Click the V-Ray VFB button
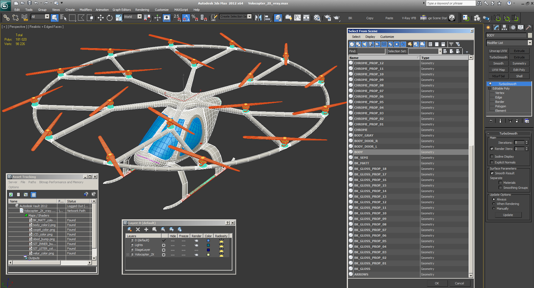Screen dimensions: 534x288 pyautogui.click(x=409, y=18)
